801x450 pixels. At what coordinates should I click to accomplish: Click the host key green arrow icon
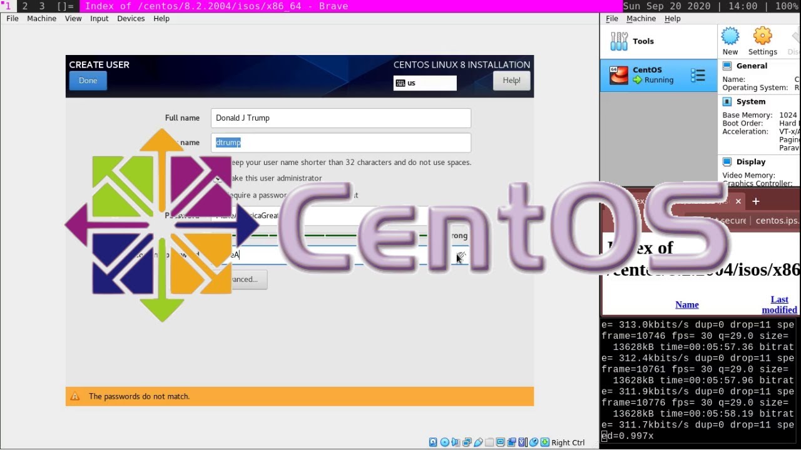pyautogui.click(x=545, y=442)
